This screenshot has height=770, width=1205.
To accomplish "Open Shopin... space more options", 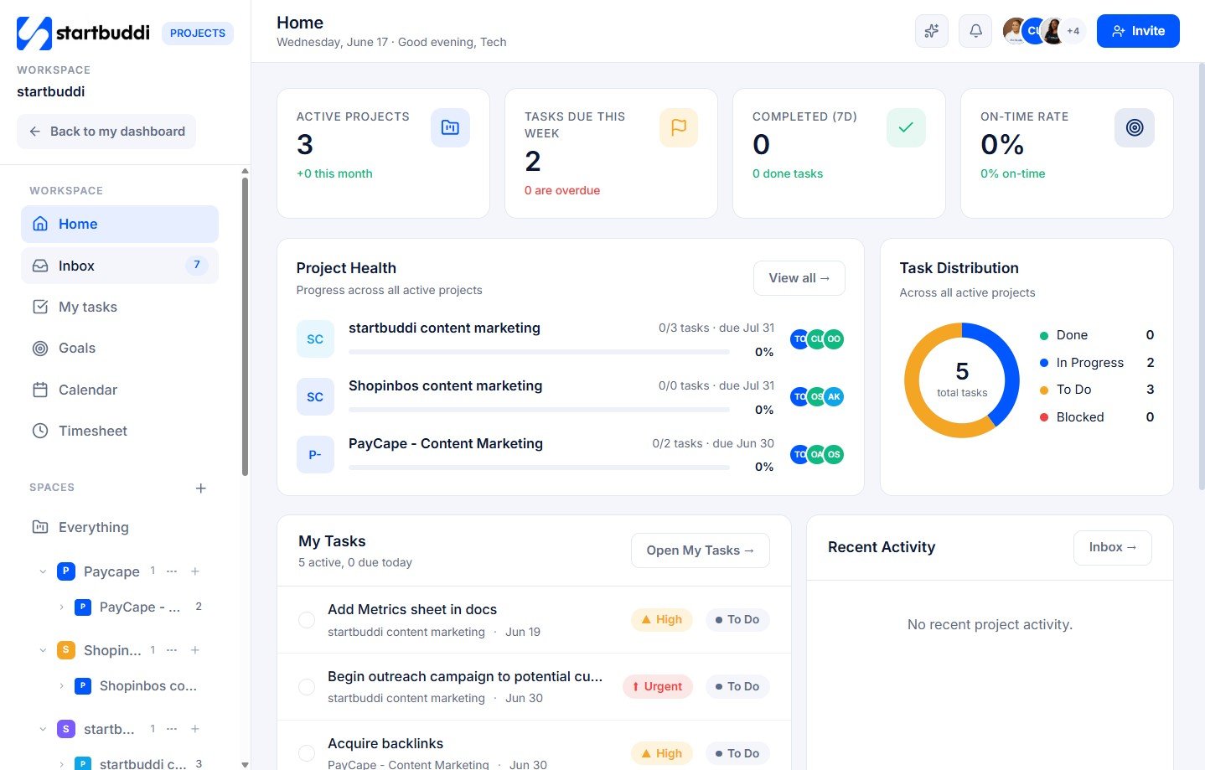I will [x=172, y=649].
